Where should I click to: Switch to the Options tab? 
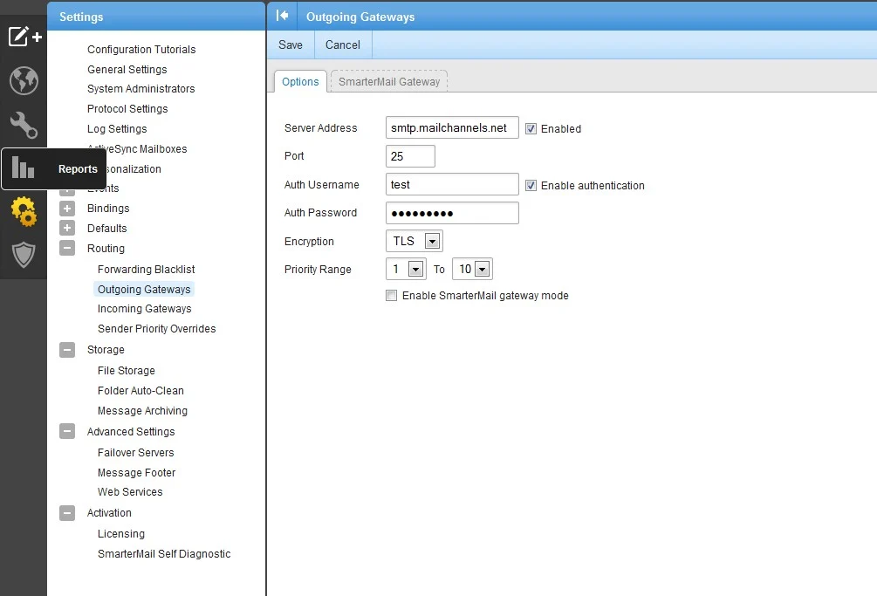(x=300, y=82)
